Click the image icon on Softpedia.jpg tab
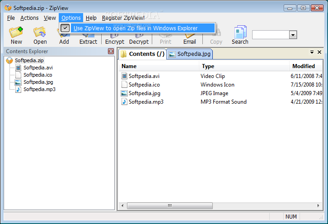 (172, 54)
